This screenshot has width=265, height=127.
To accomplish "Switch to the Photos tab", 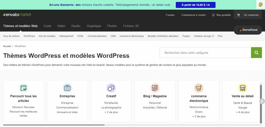I will coord(112,26).
